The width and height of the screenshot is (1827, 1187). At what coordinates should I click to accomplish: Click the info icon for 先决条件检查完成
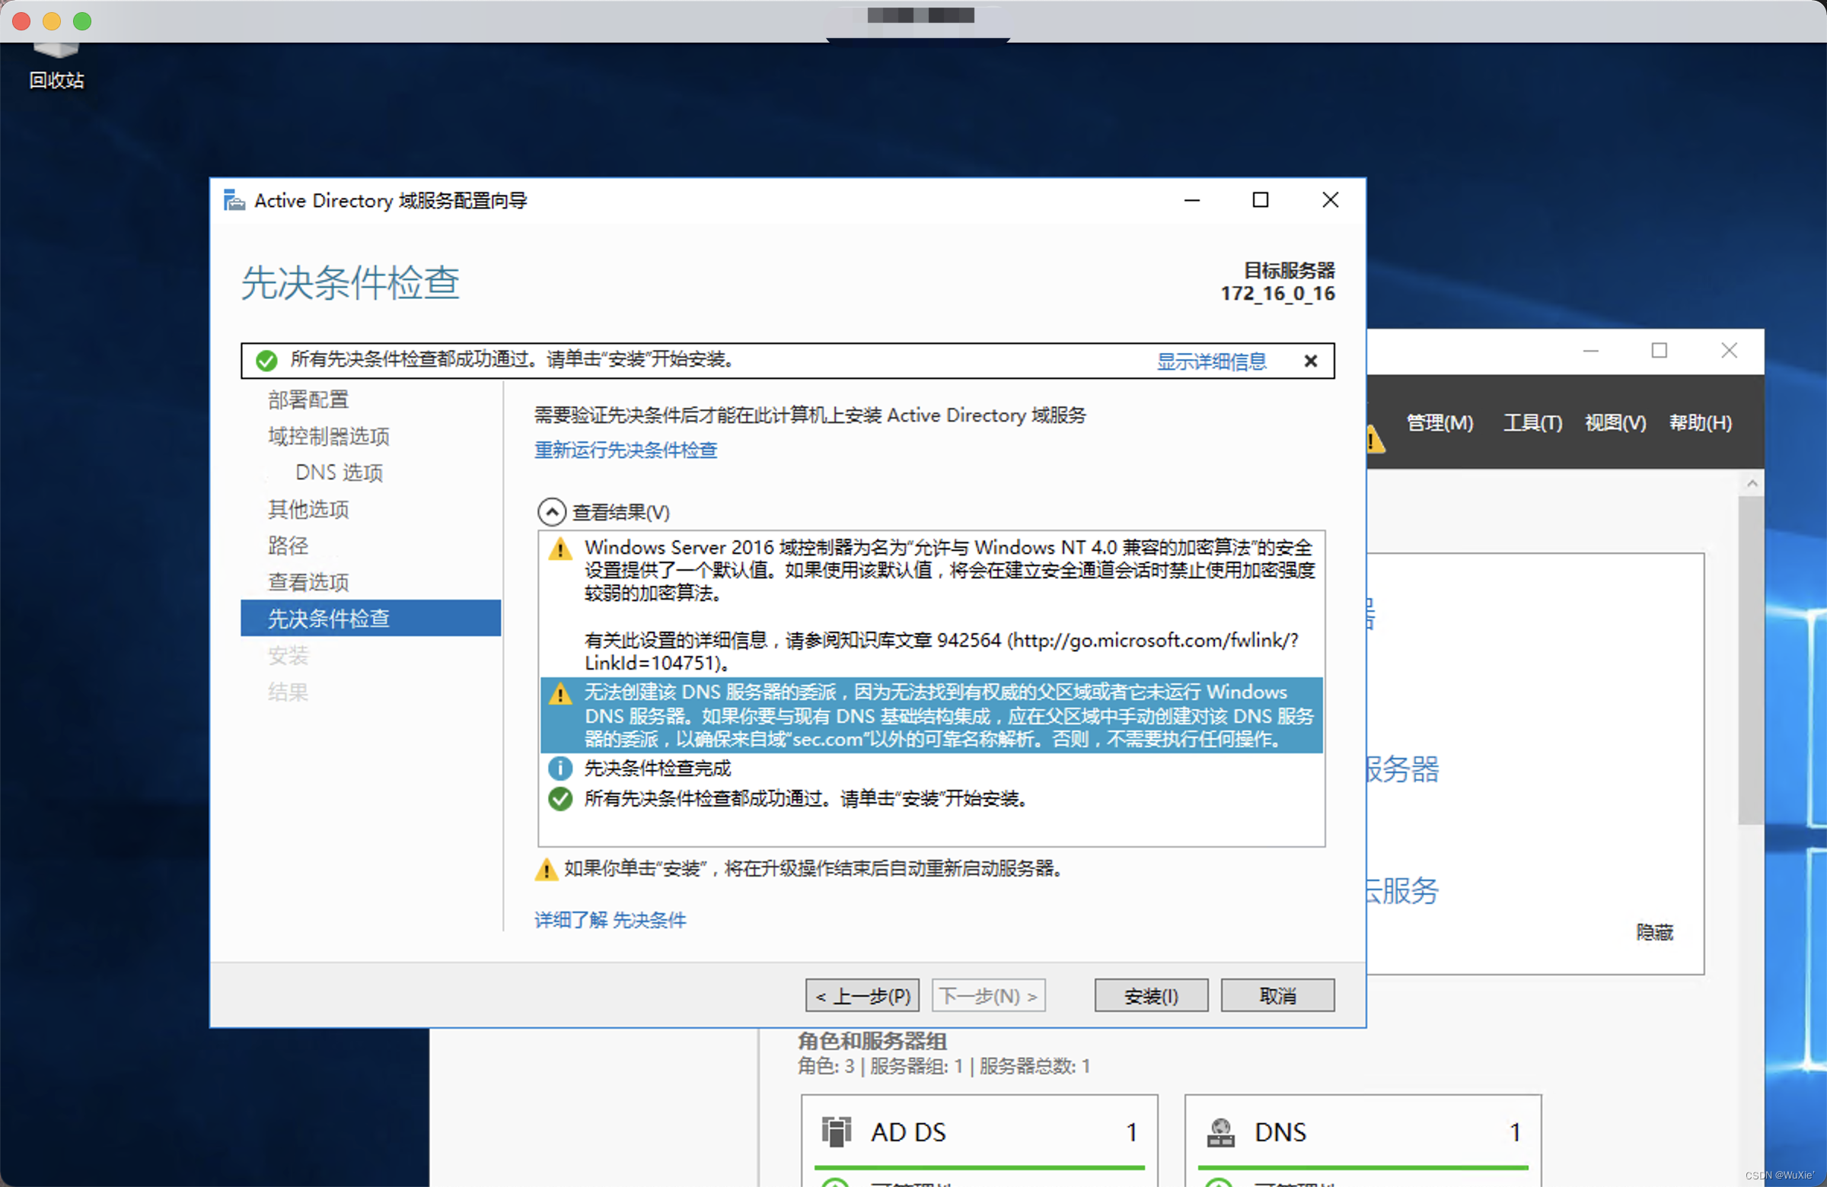pos(560,767)
